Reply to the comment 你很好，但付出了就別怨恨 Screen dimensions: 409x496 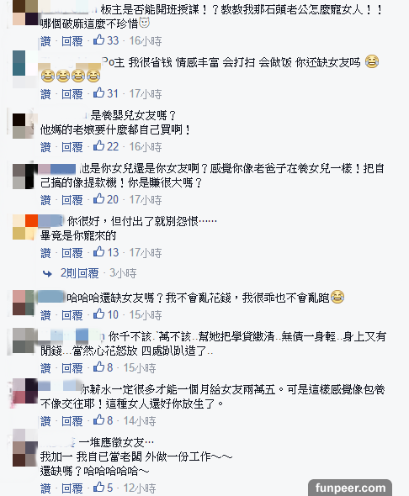(x=72, y=253)
